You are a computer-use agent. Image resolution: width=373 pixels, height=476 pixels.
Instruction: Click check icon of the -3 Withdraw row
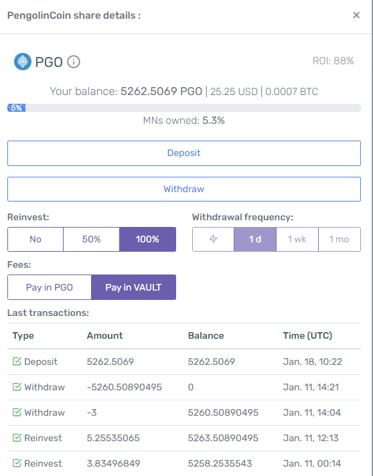tap(17, 412)
